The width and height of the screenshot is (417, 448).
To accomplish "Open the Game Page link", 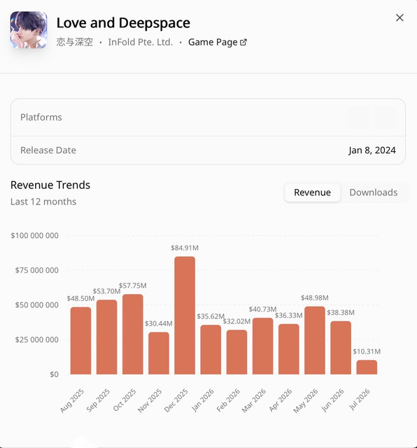I will [218, 42].
